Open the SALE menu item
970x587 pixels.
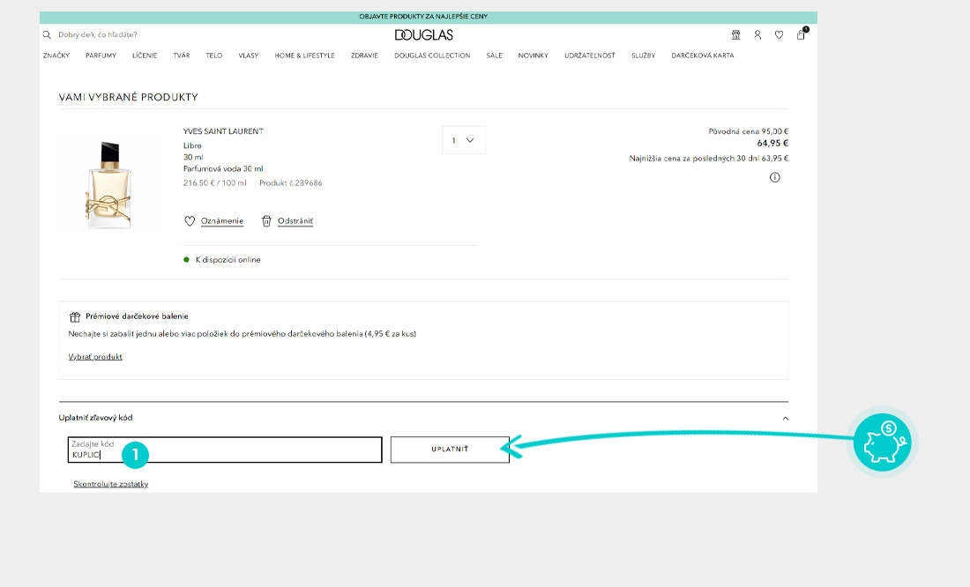click(x=494, y=56)
